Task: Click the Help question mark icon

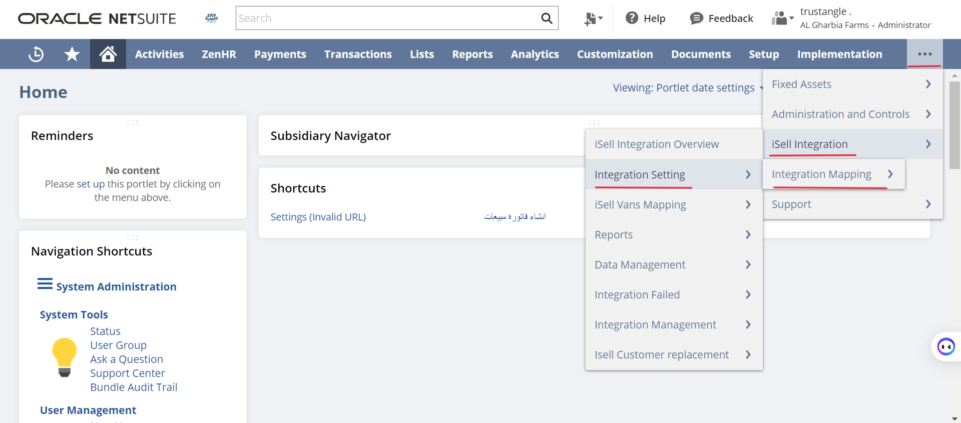Action: 632,18
